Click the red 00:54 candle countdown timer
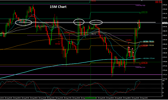The image size is (168, 100). [159, 2]
